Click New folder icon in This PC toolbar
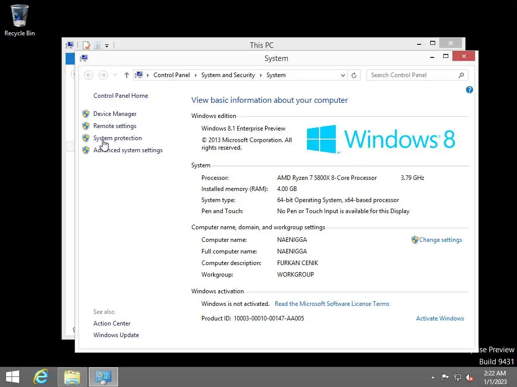Image resolution: width=517 pixels, height=387 pixels. (x=97, y=45)
